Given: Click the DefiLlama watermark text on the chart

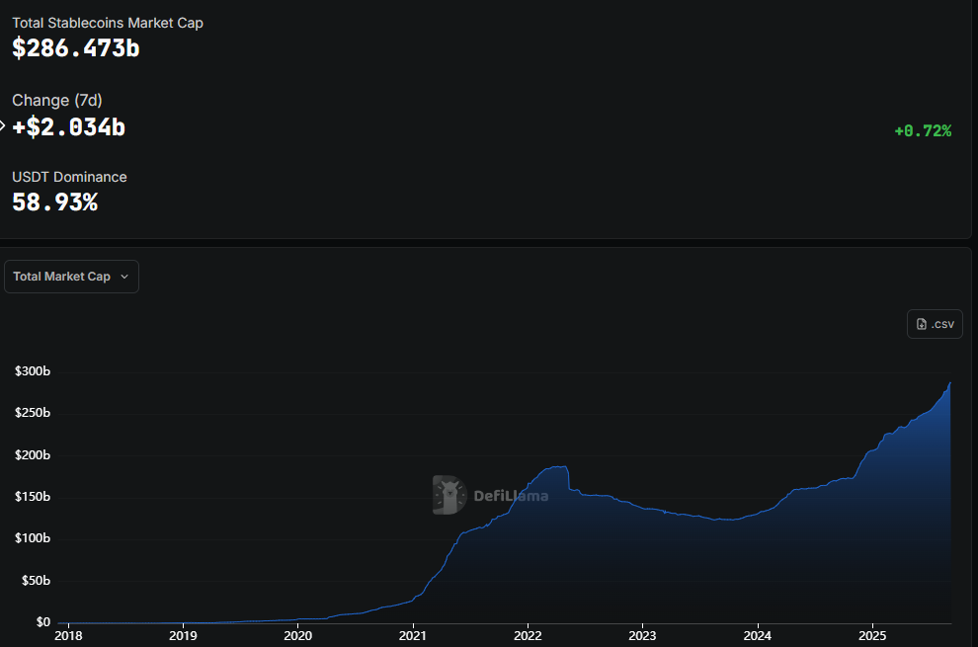Looking at the screenshot, I should tap(511, 496).
